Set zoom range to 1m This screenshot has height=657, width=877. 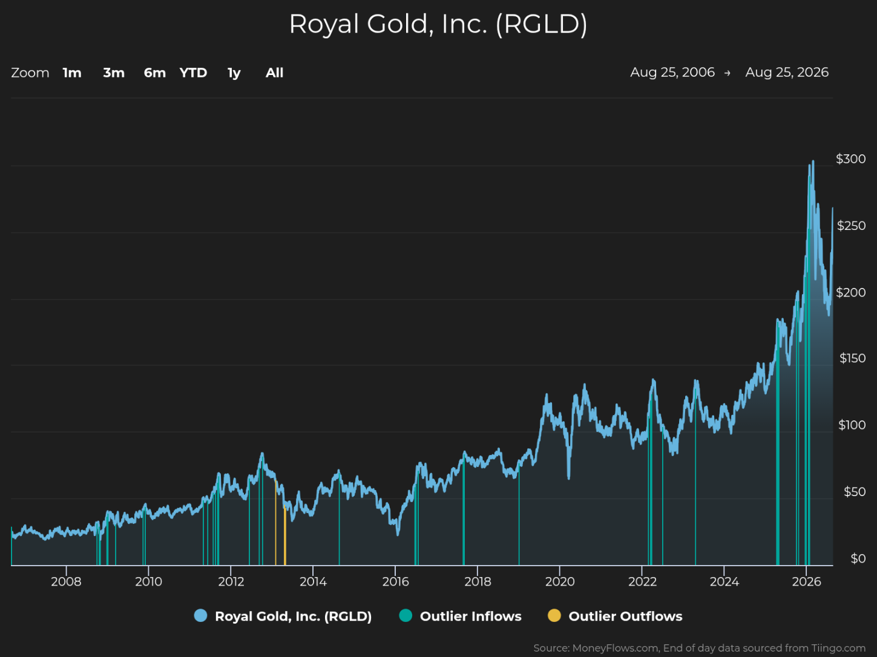coord(72,73)
